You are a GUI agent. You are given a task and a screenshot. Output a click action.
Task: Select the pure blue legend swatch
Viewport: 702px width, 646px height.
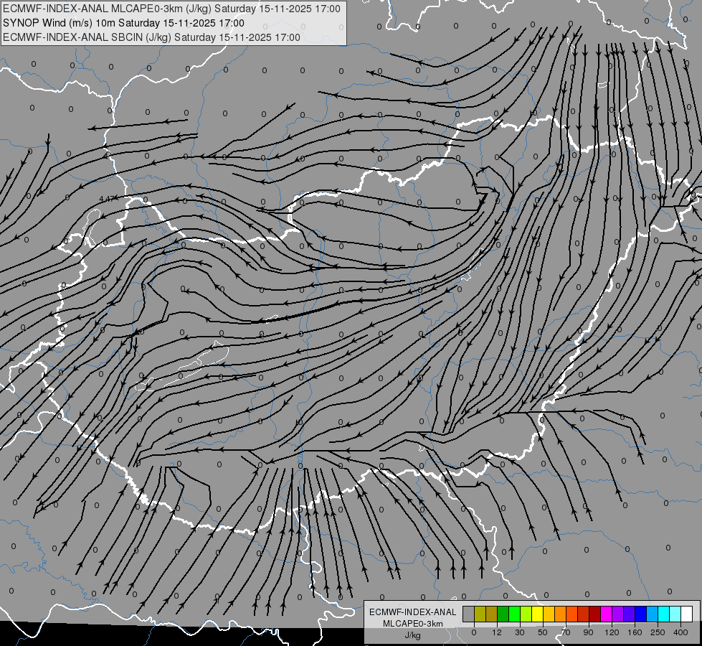[640, 614]
